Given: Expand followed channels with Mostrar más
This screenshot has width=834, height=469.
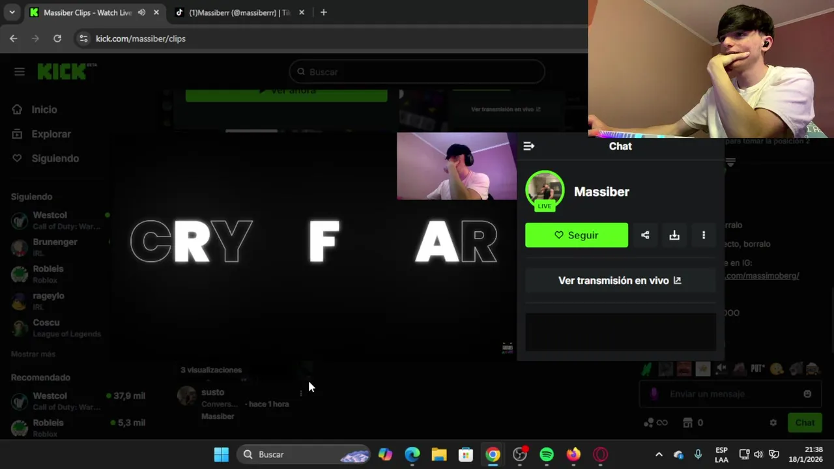Looking at the screenshot, I should pos(33,354).
